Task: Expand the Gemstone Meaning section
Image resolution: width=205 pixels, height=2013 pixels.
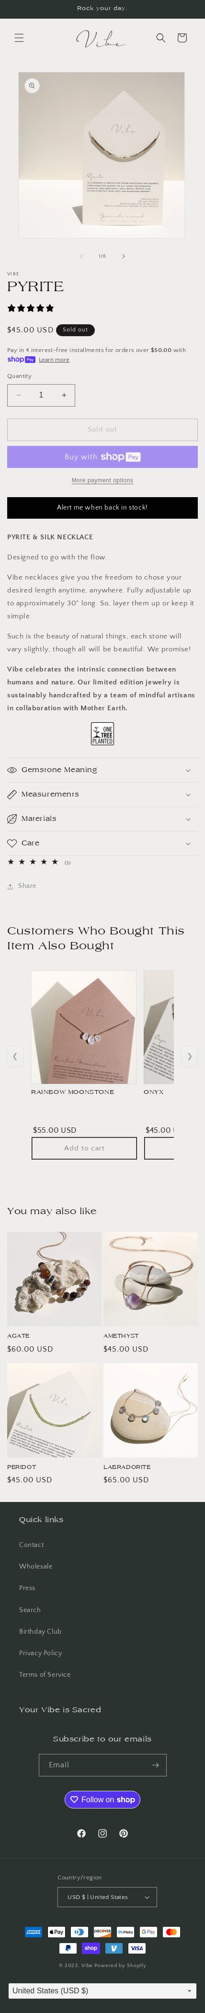Action: coord(102,770)
